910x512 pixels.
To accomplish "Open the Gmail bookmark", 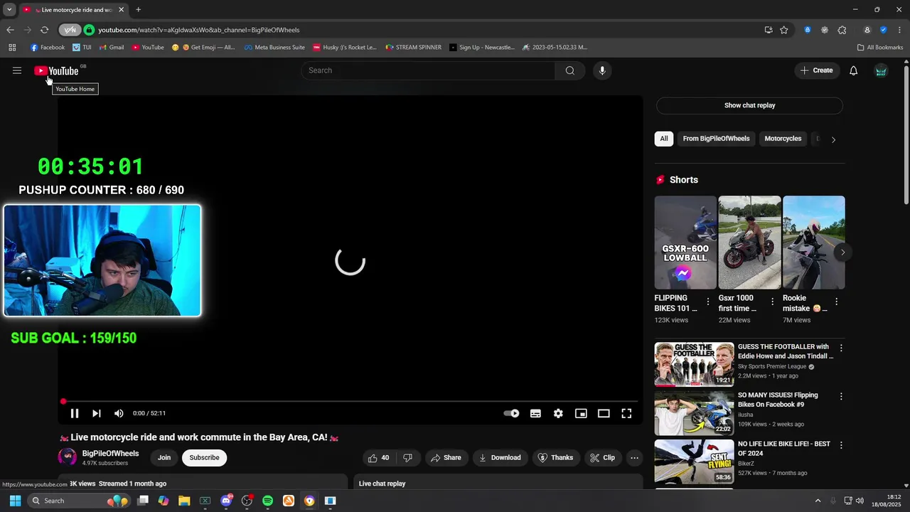I will coord(112,48).
